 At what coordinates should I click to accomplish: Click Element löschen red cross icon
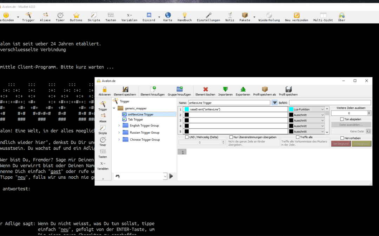click(205, 91)
